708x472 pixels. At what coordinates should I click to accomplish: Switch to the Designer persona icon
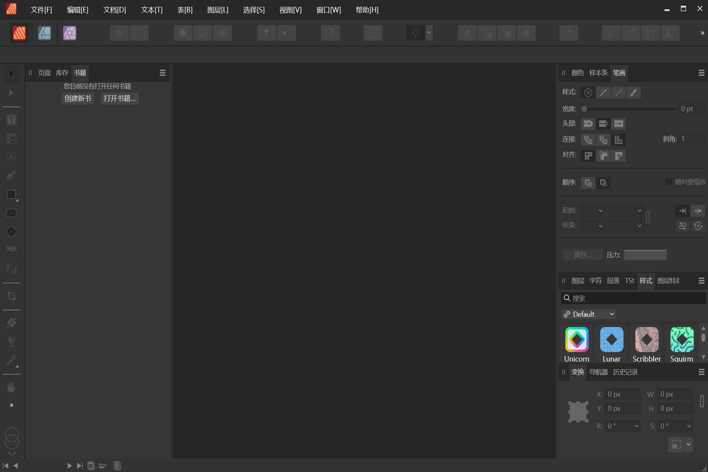(x=44, y=32)
